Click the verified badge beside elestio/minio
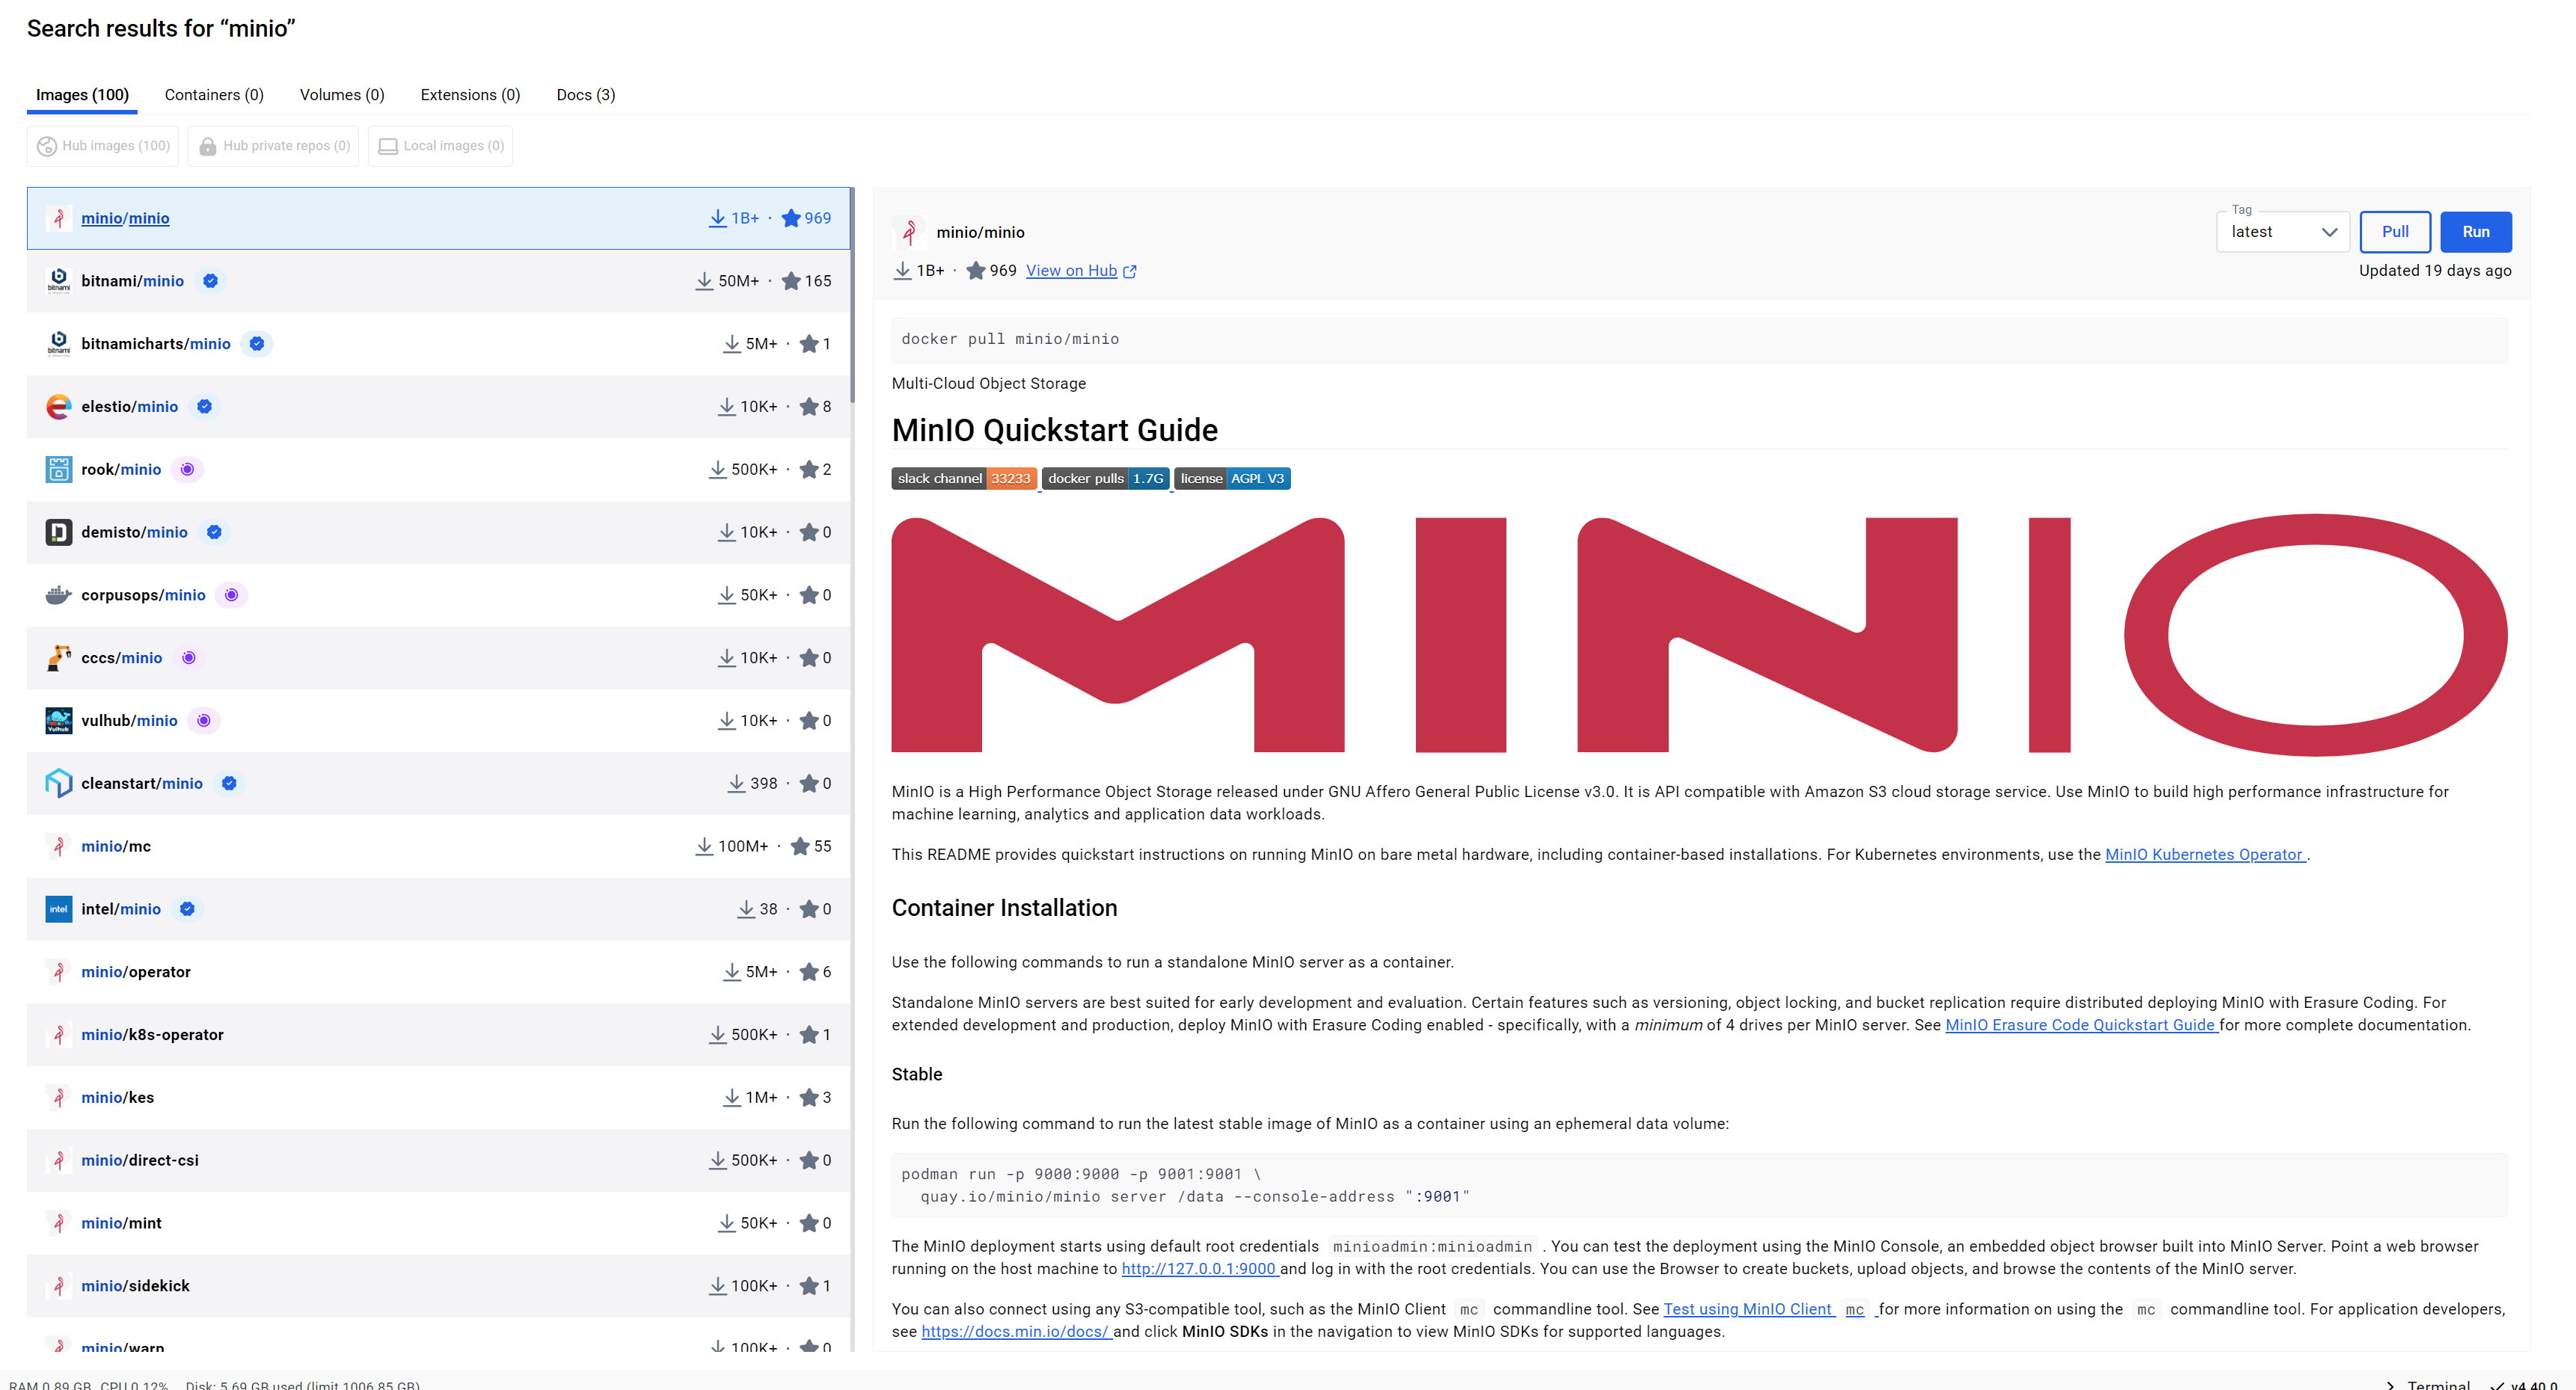This screenshot has height=1390, width=2576. 204,407
